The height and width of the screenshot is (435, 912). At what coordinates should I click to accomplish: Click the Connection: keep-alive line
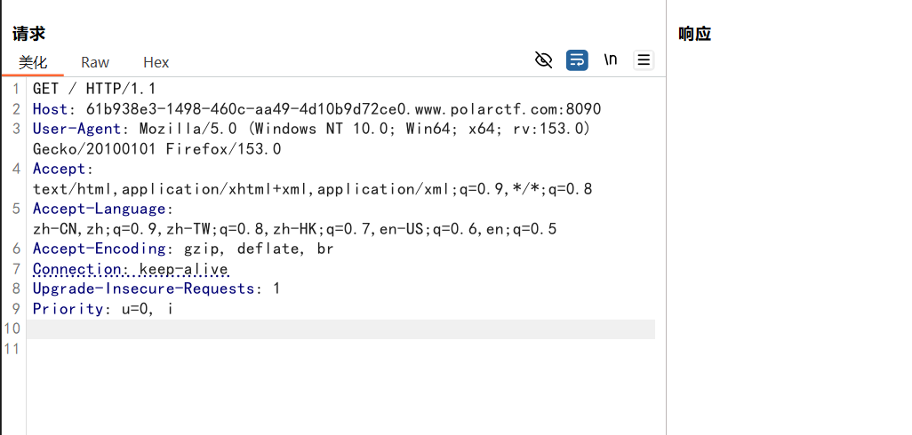[x=131, y=269]
